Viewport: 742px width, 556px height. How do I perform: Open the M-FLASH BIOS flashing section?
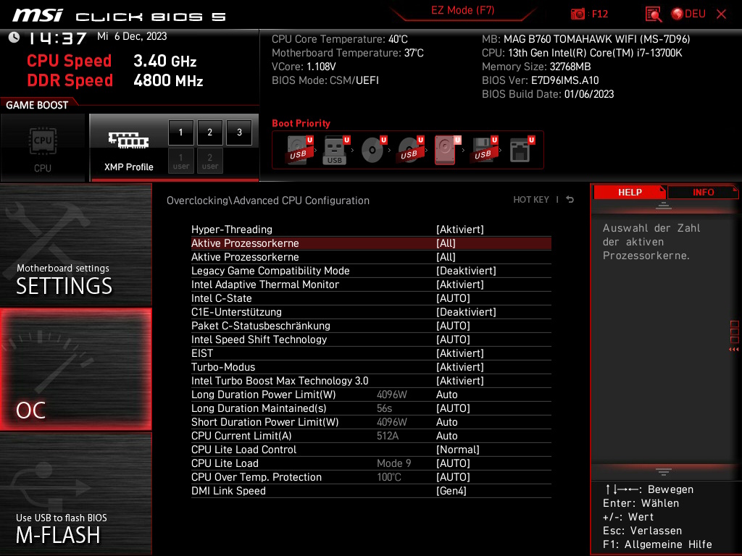[x=75, y=494]
